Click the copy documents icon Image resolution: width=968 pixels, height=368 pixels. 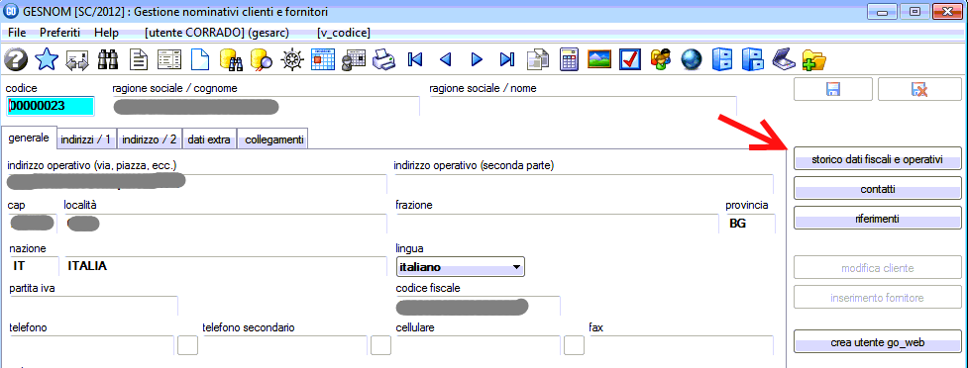click(538, 59)
